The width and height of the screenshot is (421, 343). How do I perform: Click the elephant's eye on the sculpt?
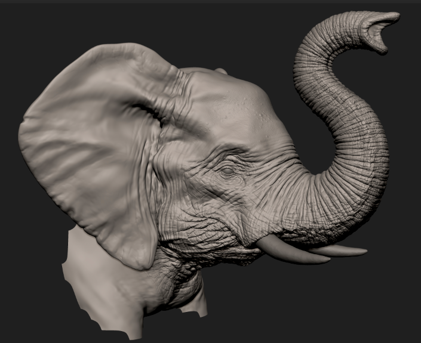228,171
